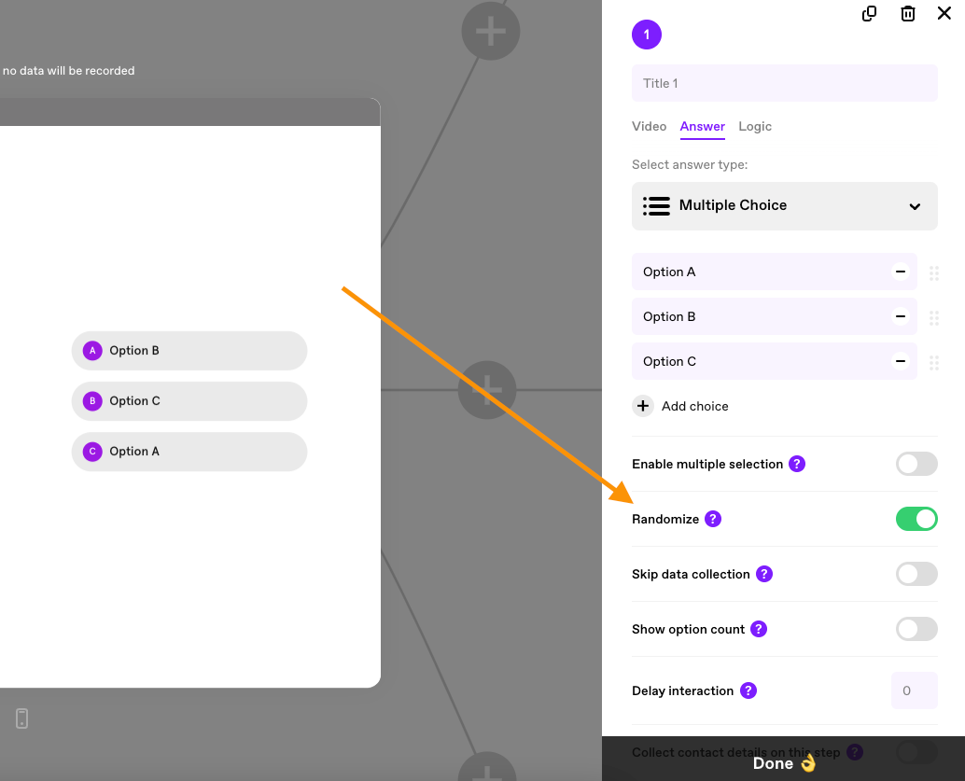Click the Multiple Choice list icon

pyautogui.click(x=656, y=205)
